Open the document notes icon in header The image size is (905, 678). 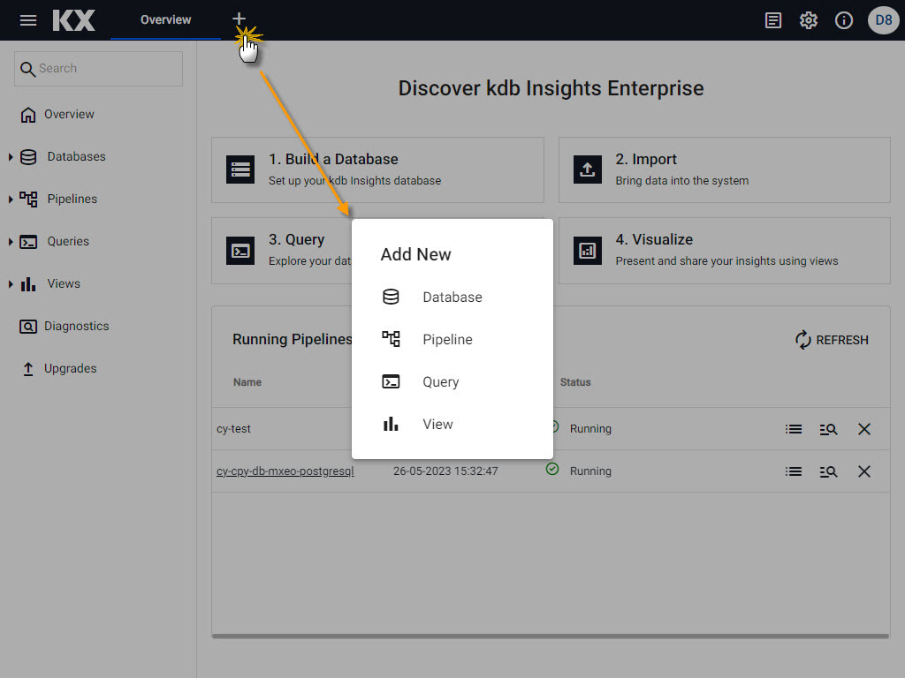[x=772, y=20]
